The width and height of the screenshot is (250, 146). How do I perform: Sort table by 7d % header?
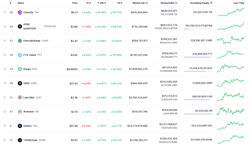tap(120, 3)
